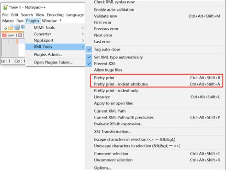
Task: Click the Save file toolbar icon
Action: coord(17,27)
